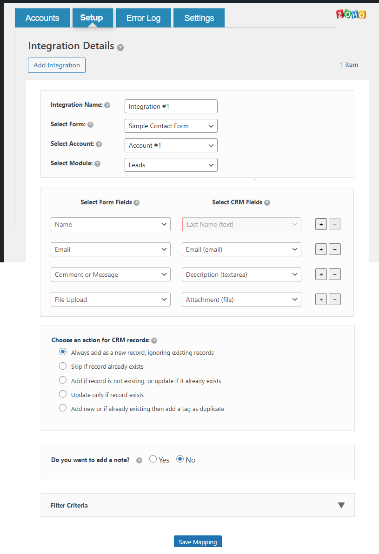Click help icon next to Select Form
This screenshot has height=554, width=379.
coord(90,125)
